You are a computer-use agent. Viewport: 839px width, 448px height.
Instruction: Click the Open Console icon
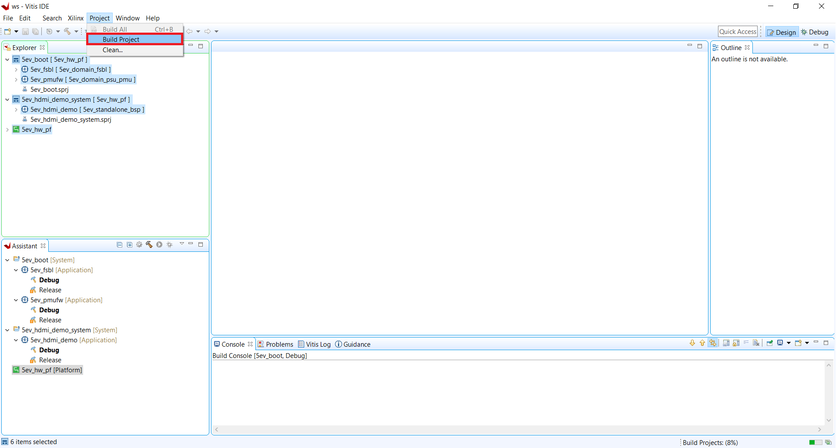[798, 343]
